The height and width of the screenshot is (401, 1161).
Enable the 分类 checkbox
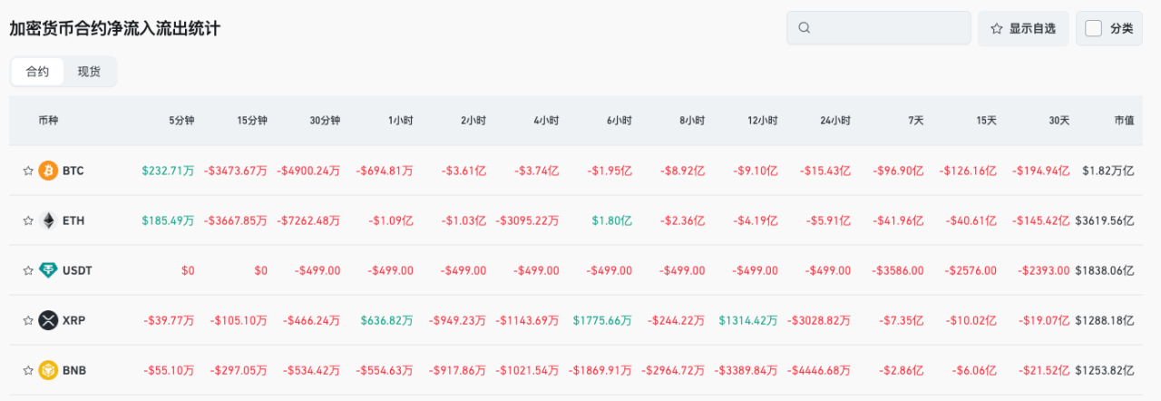click(1094, 28)
